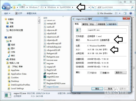The width and height of the screenshot is (136, 101).
Task: Click 计算机 breadcrumb in address bar
Action: (22, 7)
